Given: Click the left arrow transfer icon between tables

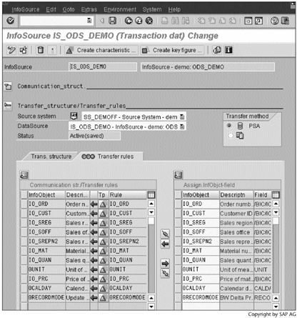Looking at the screenshot, I should pos(165,244).
